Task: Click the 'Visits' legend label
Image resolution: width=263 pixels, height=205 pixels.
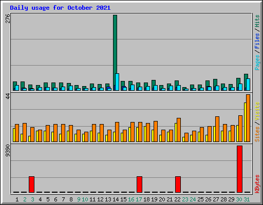Action: pyautogui.click(x=257, y=112)
